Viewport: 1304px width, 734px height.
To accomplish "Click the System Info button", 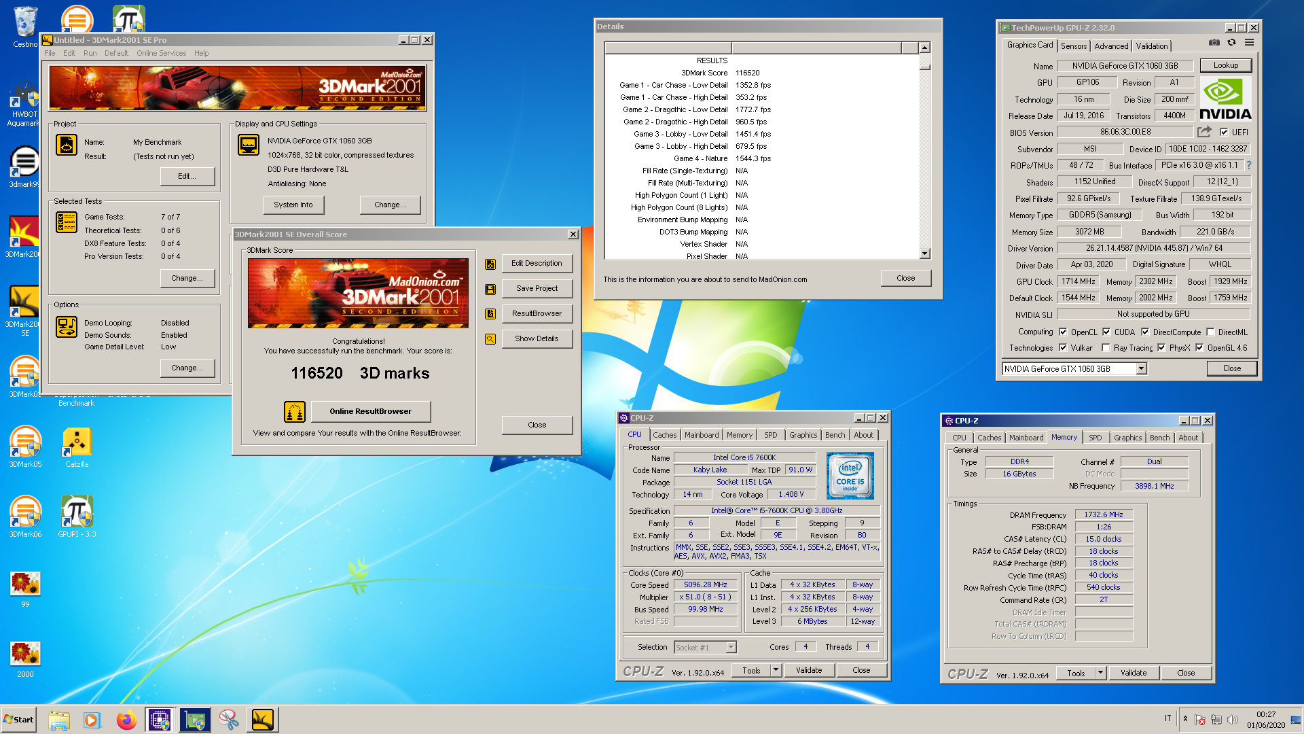I will pyautogui.click(x=293, y=205).
